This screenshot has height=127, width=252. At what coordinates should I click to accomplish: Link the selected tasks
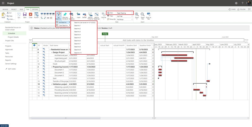coord(48,18)
